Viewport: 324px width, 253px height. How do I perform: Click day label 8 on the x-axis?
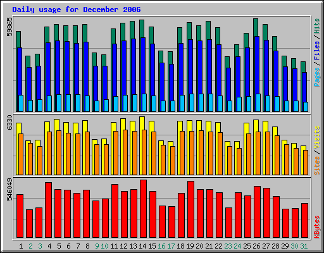[87, 246]
